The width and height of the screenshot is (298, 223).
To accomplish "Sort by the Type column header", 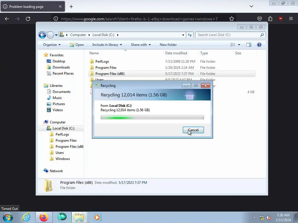I will 216,53.
